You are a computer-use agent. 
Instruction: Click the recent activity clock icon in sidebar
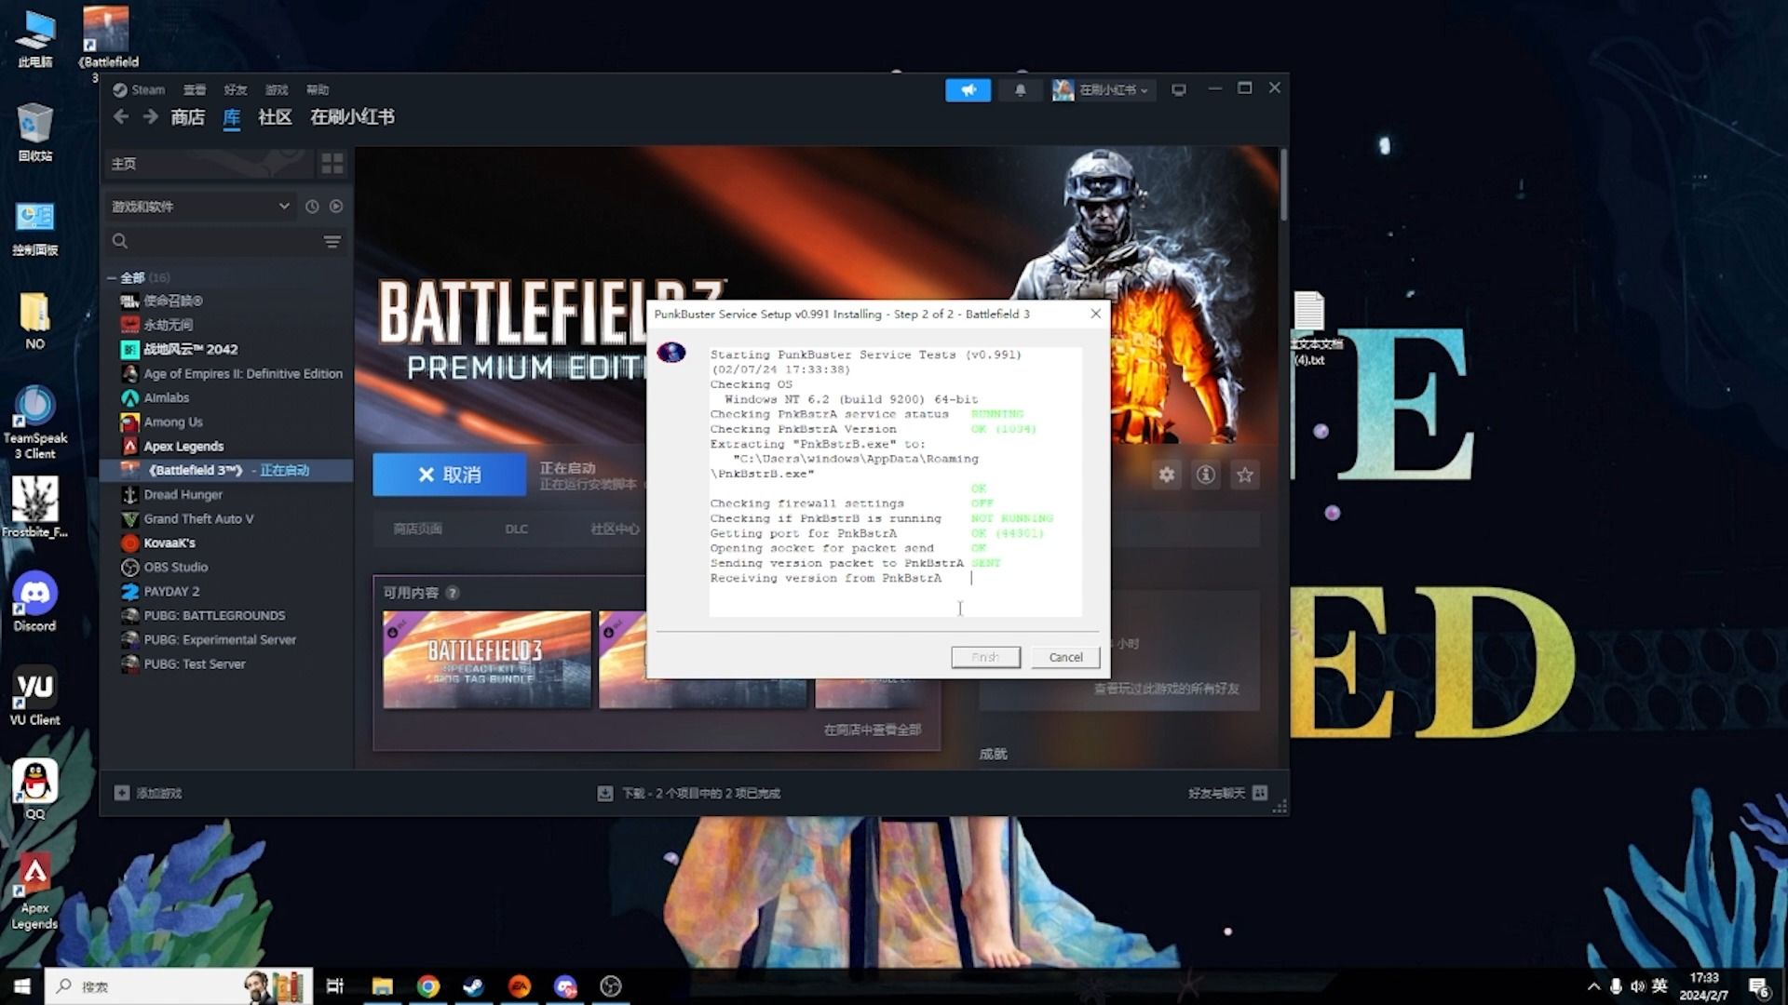[312, 207]
